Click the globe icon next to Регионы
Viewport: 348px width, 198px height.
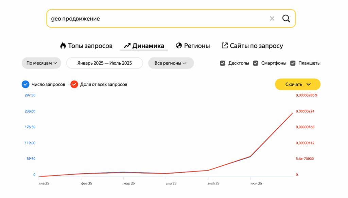pos(179,46)
